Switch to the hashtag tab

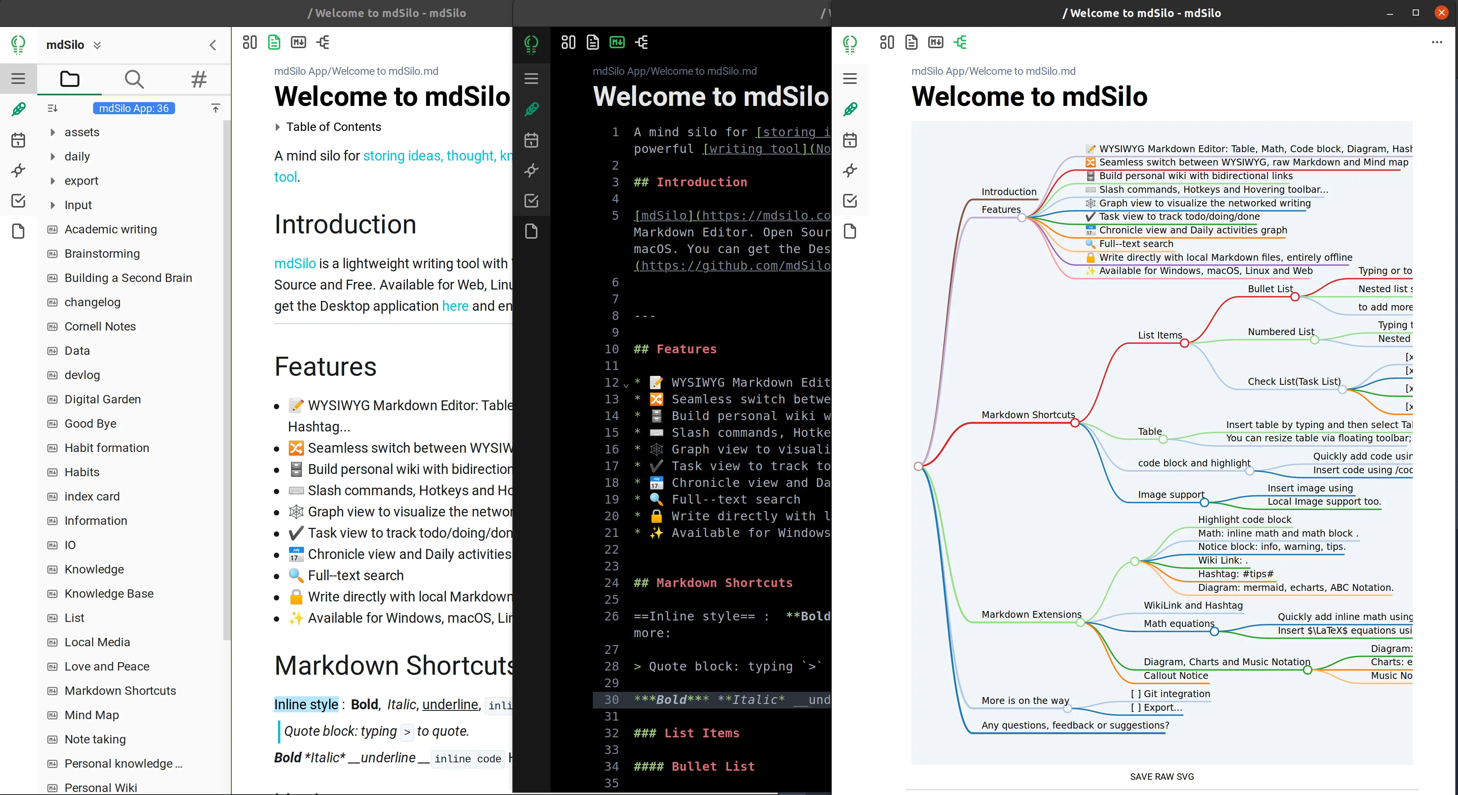click(199, 79)
